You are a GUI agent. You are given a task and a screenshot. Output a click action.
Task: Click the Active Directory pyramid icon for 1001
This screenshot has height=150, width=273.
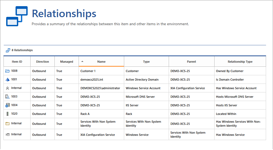tap(7, 80)
